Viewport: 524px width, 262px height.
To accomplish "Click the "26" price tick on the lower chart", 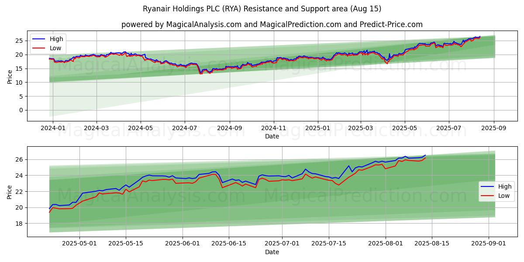I will tap(20, 159).
